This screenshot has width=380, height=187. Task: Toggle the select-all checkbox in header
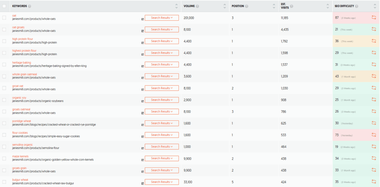point(4,6)
